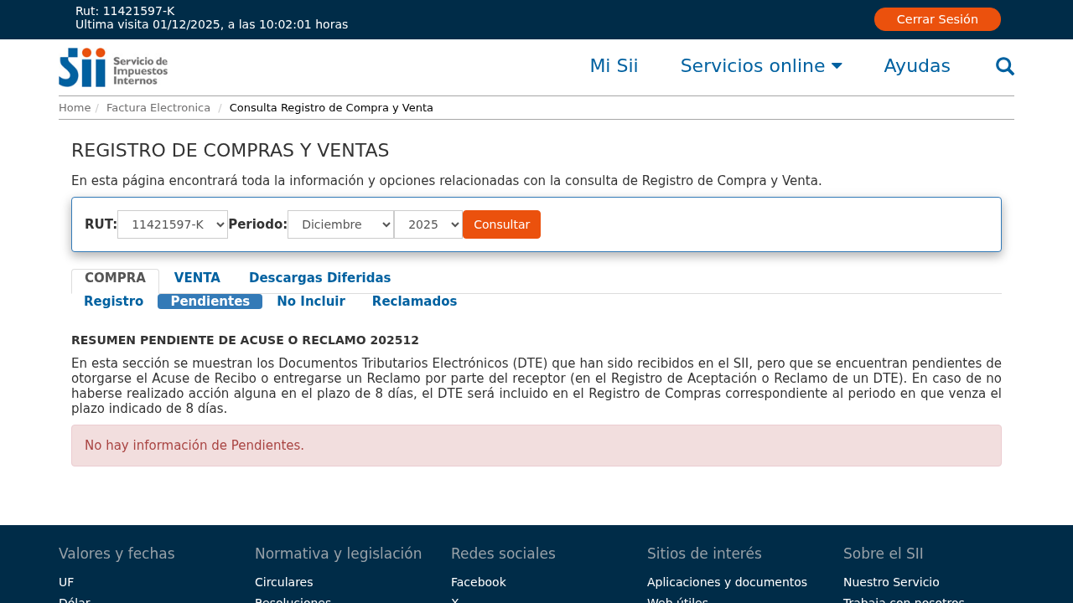Open the Facebook footer link
This screenshot has width=1073, height=603.
pos(478,582)
